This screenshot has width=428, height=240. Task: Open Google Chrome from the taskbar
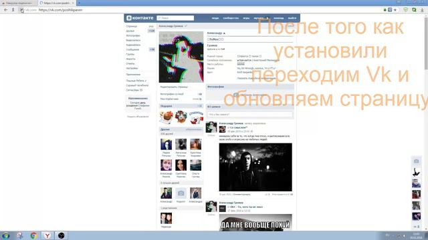(33, 235)
